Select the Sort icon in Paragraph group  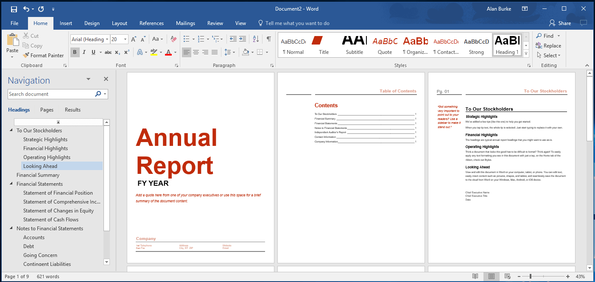click(255, 39)
